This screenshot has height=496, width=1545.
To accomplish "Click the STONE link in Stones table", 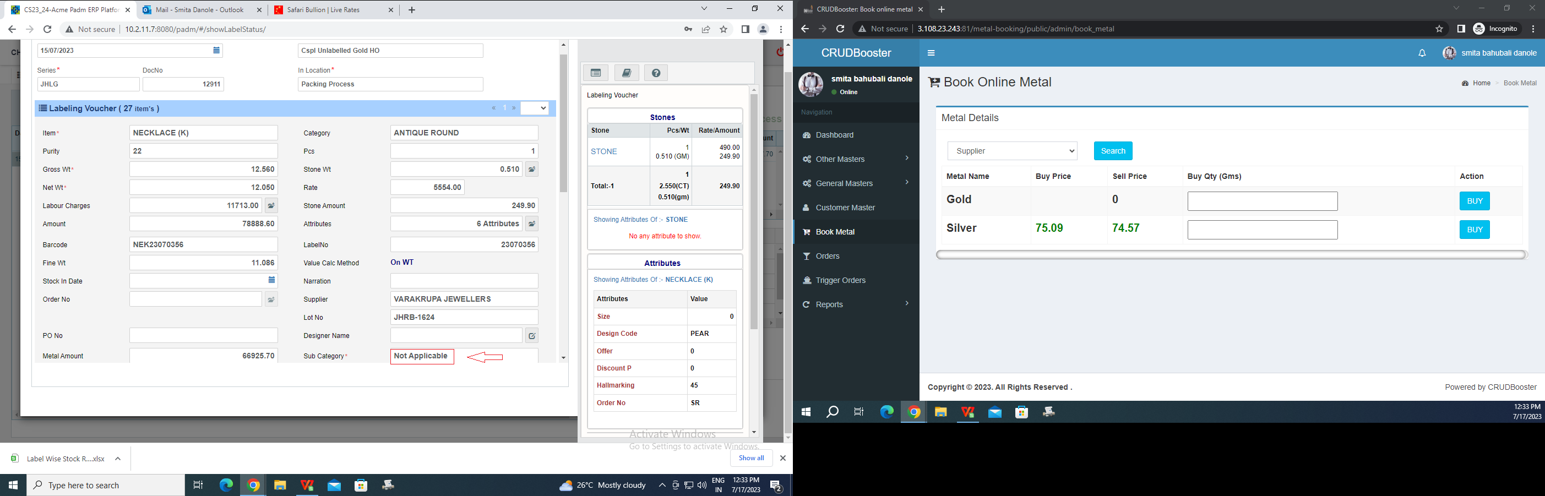I will (604, 152).
